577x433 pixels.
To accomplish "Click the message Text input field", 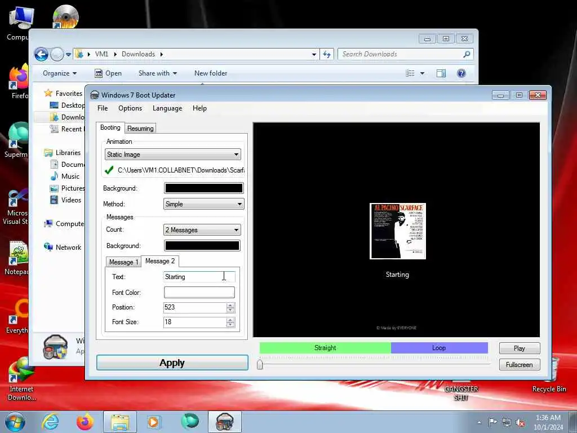I will coord(199,277).
